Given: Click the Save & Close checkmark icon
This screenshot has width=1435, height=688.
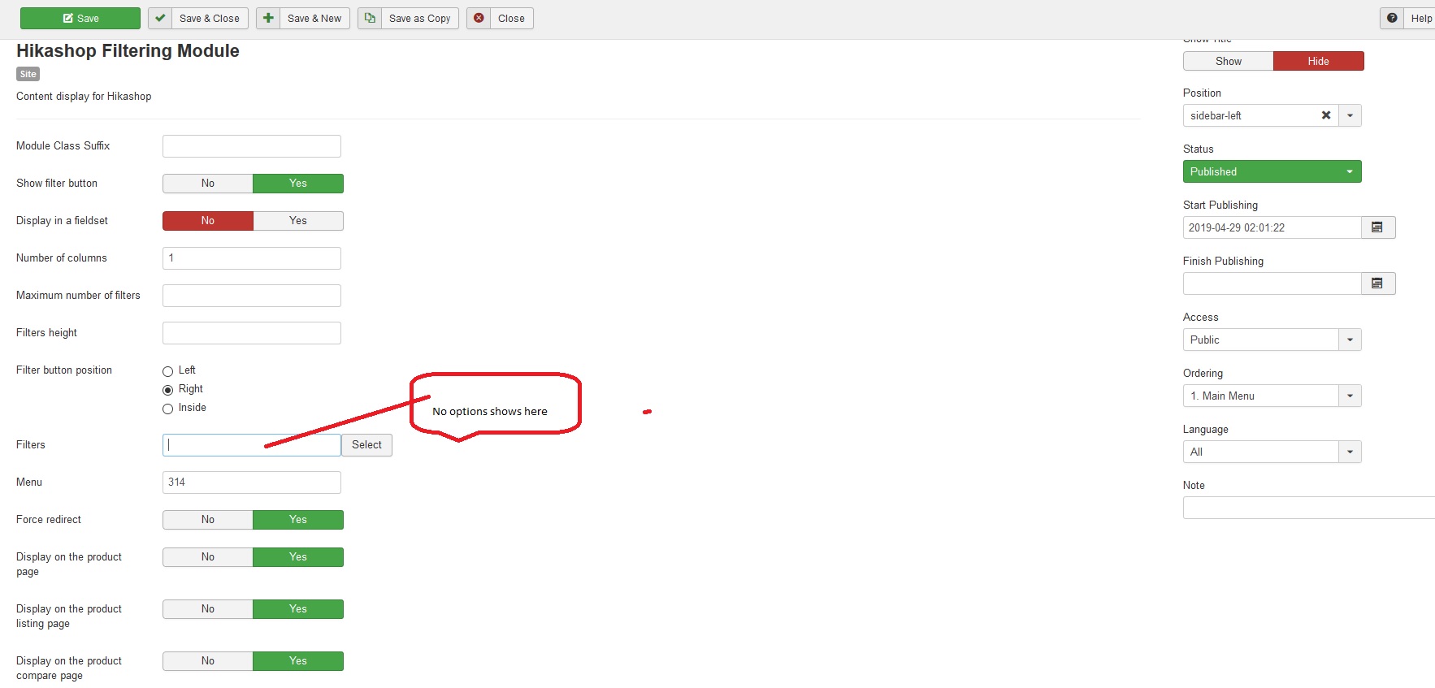Looking at the screenshot, I should coord(160,18).
